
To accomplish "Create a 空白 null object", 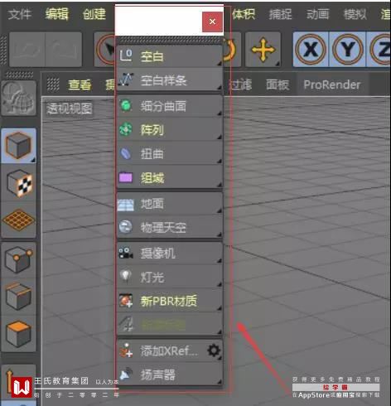I will (x=170, y=56).
